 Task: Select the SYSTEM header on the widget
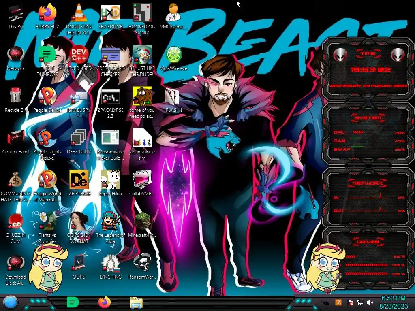[368, 118]
